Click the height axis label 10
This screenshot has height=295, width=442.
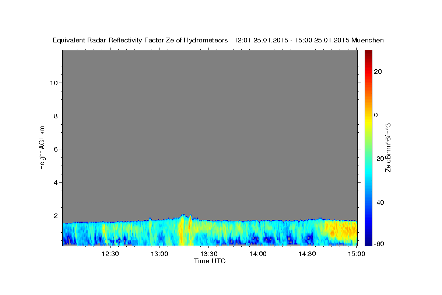[x=53, y=83]
